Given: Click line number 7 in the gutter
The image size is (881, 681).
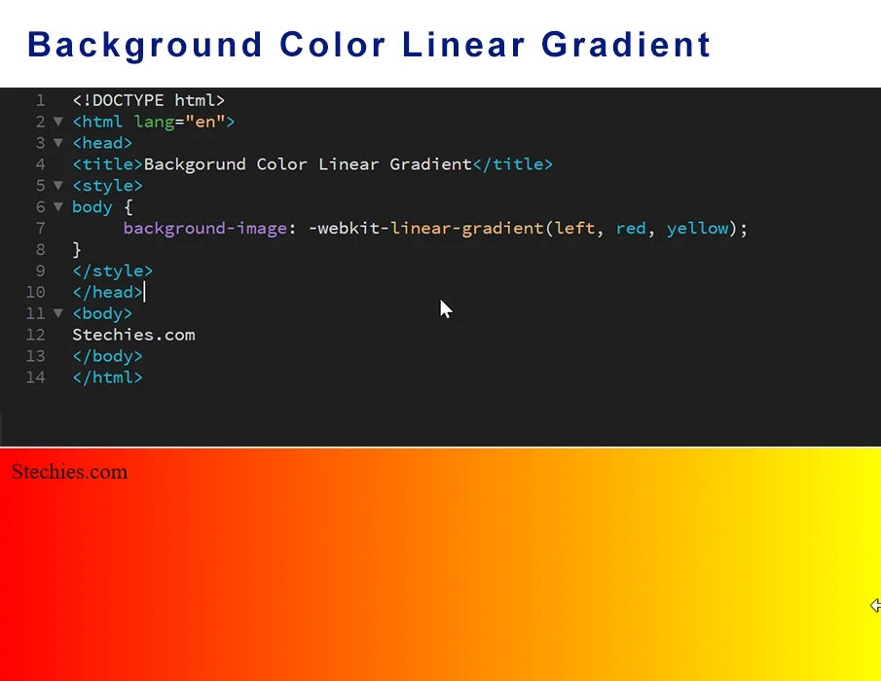Looking at the screenshot, I should coord(40,229).
